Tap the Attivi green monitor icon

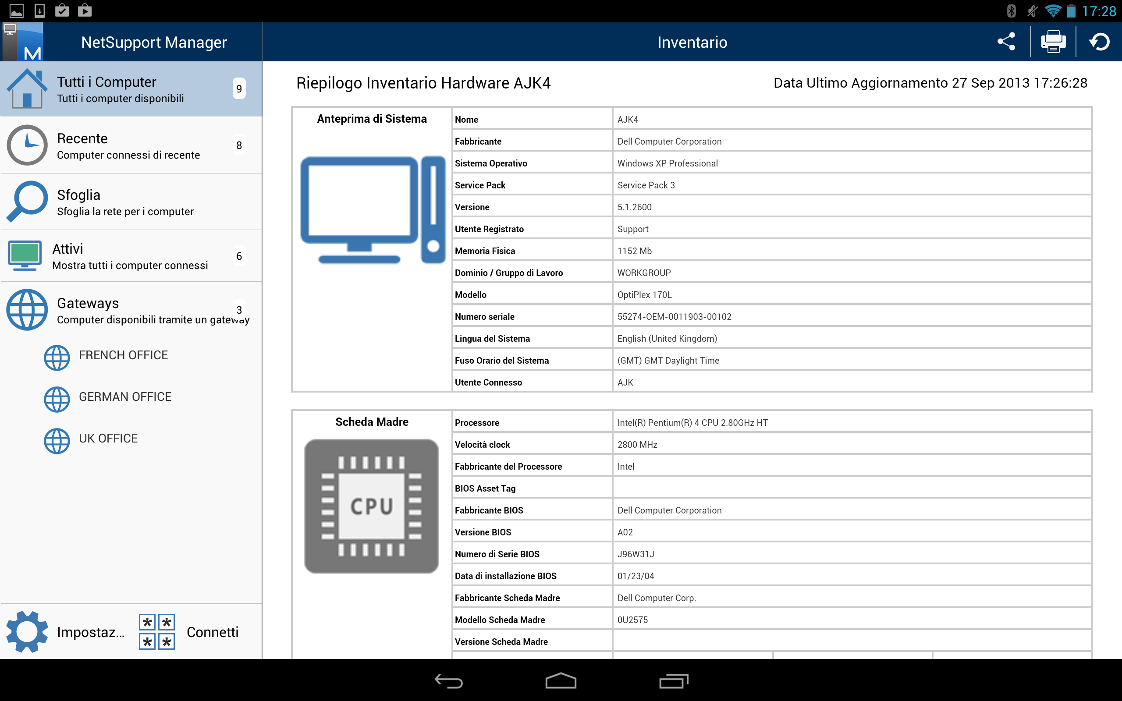(25, 256)
